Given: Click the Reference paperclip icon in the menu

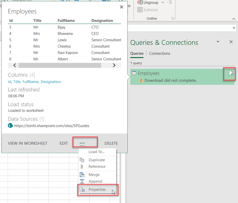Looking at the screenshot, I should click(82, 167).
